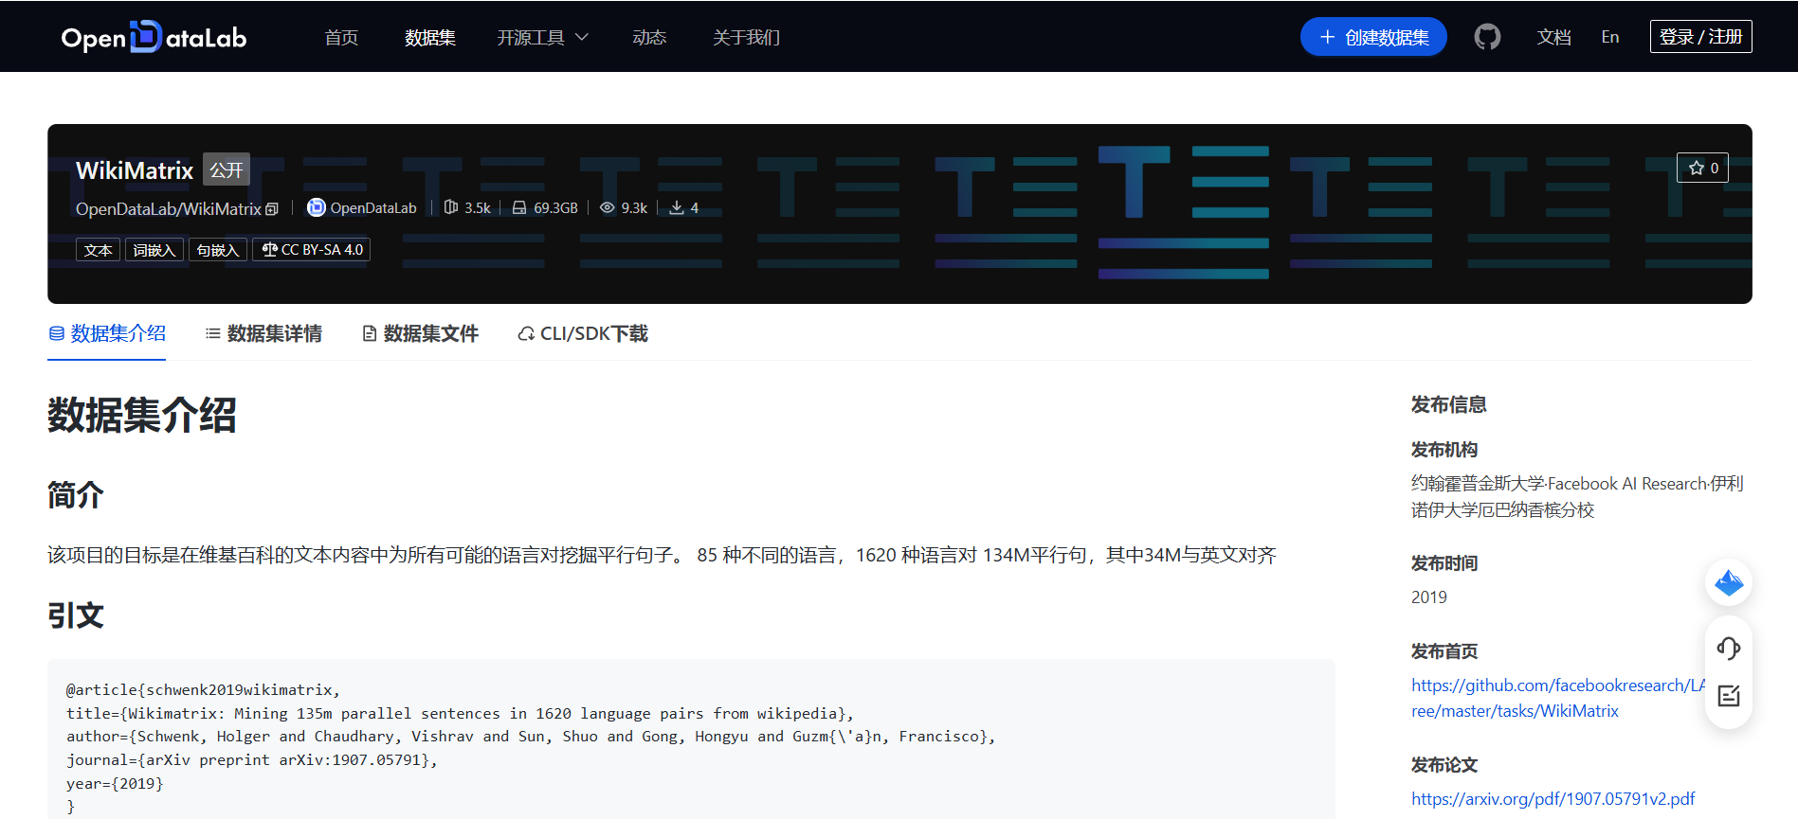Click the download icon next to 4

coord(677,207)
